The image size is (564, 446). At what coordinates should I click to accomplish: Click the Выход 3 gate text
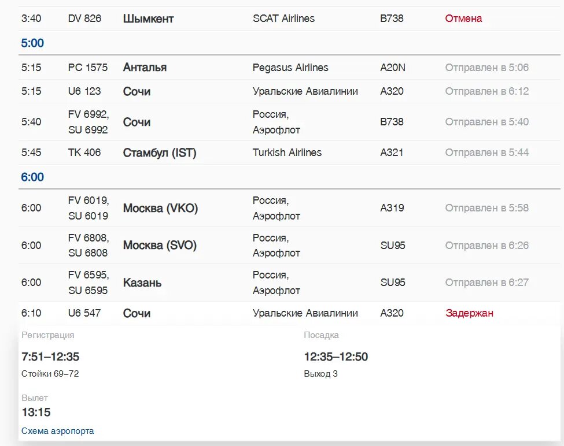point(320,374)
